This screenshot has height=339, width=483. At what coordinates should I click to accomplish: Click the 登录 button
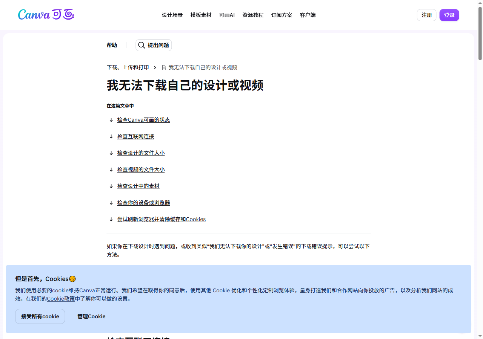(449, 15)
